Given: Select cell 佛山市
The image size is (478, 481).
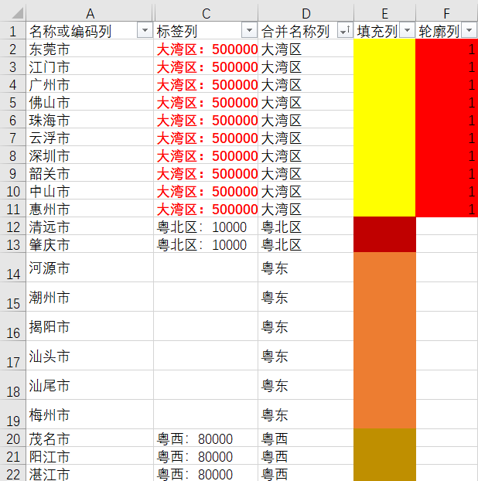Looking at the screenshot, I should click(90, 102).
